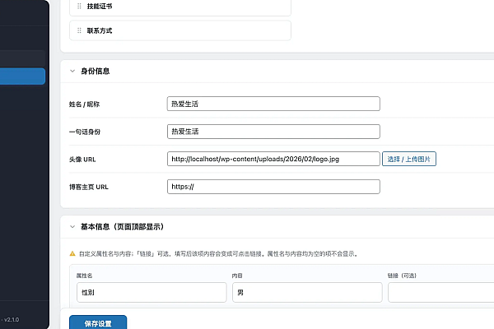Click the highlighted blue sidebar menu item
The height and width of the screenshot is (329, 494).
[x=22, y=76]
